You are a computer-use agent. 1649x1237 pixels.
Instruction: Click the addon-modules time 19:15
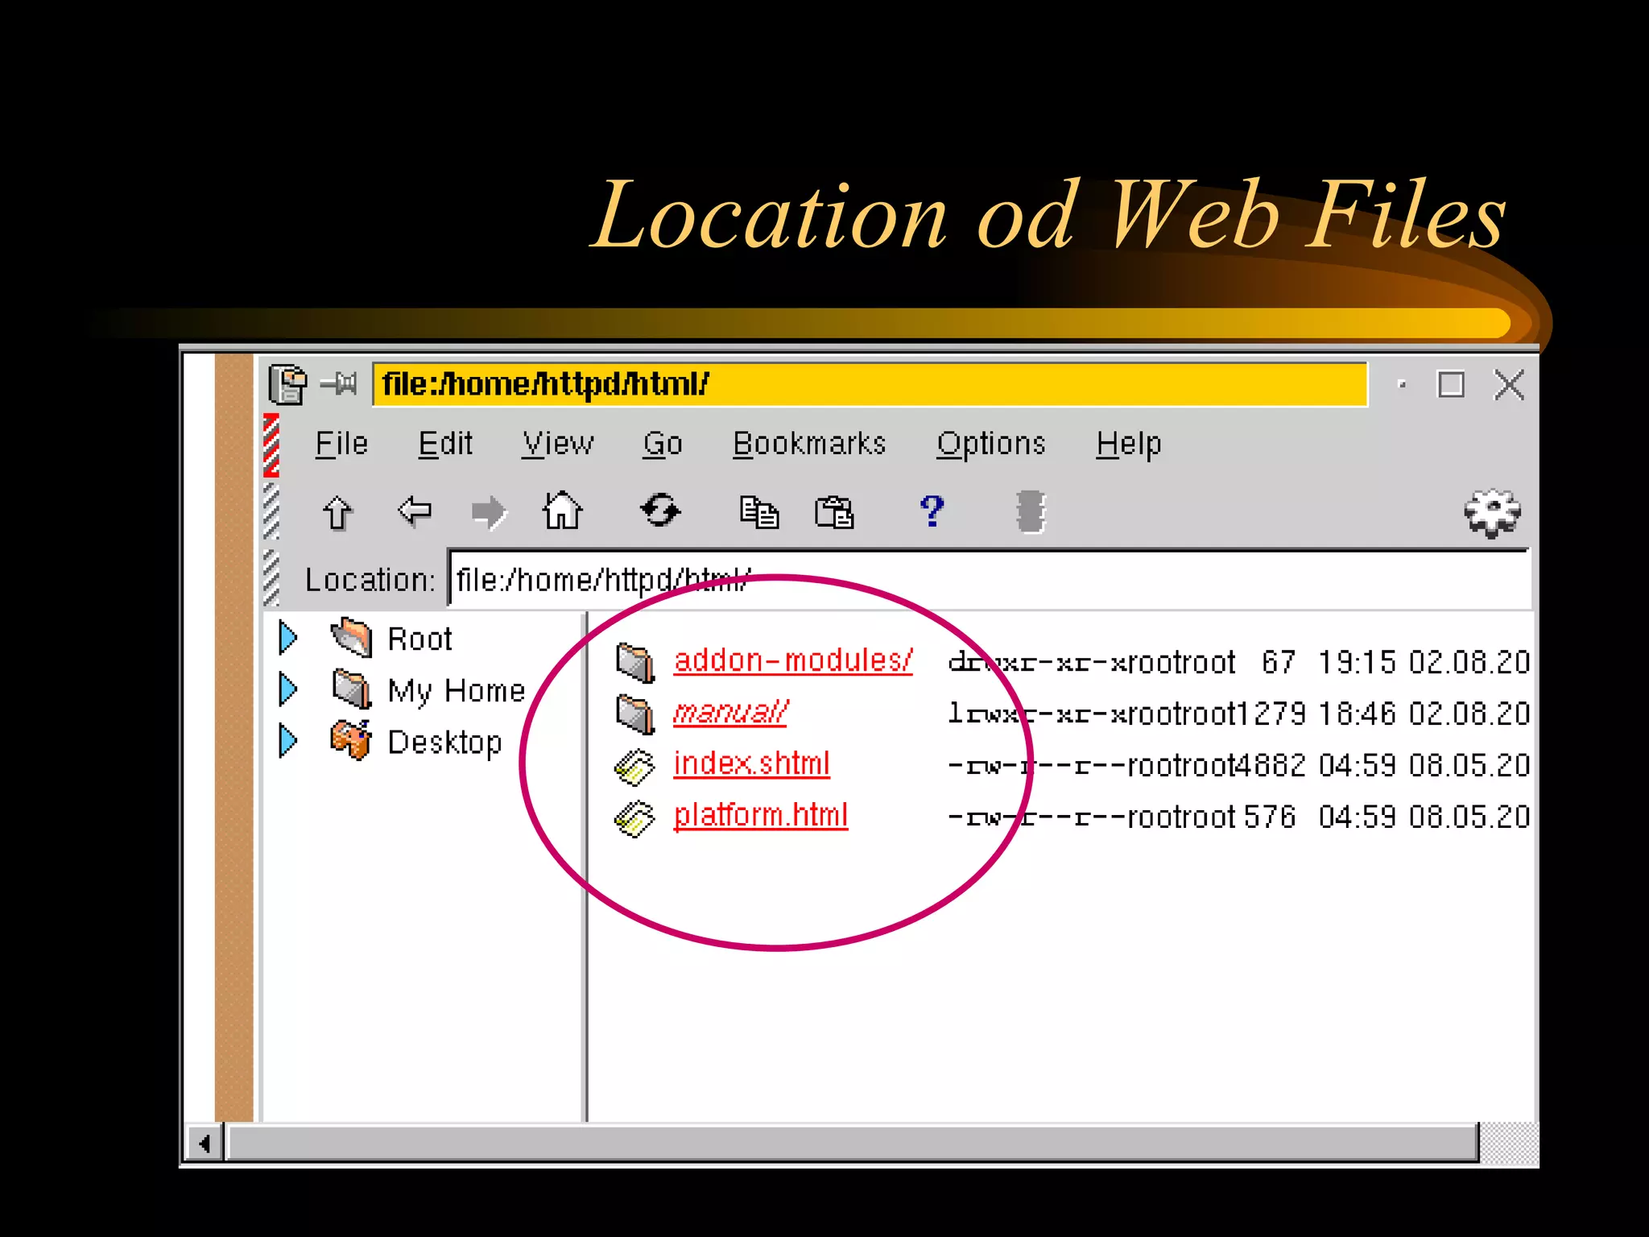point(1356,662)
